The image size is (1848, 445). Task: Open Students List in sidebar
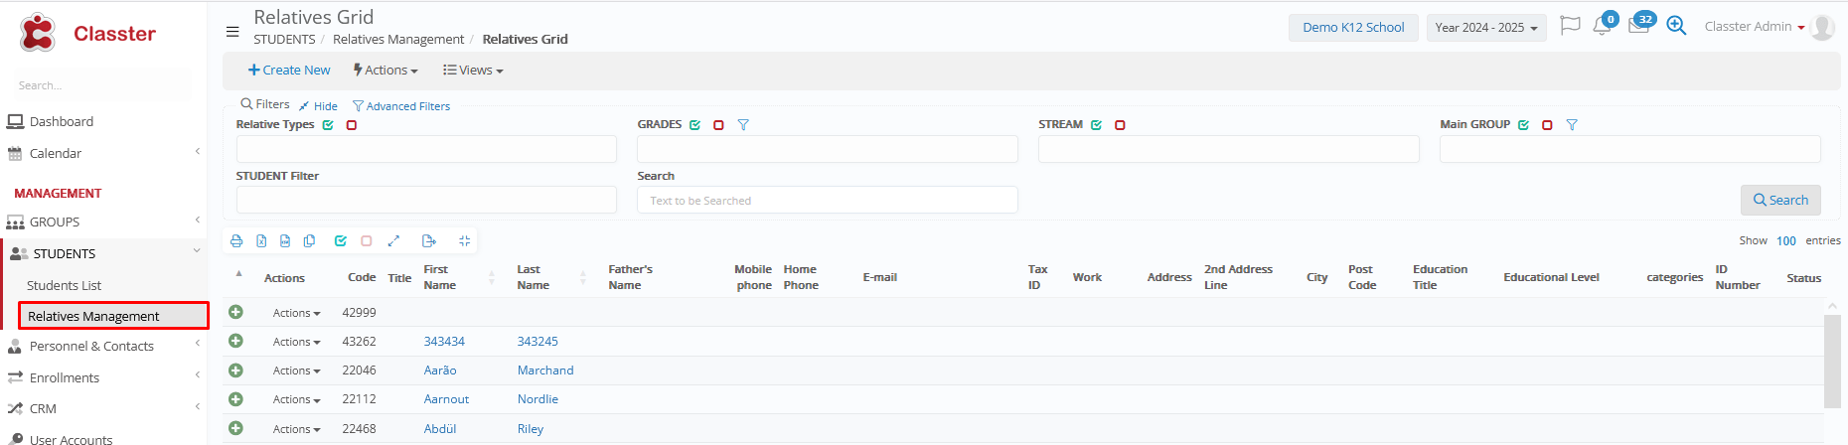(64, 285)
